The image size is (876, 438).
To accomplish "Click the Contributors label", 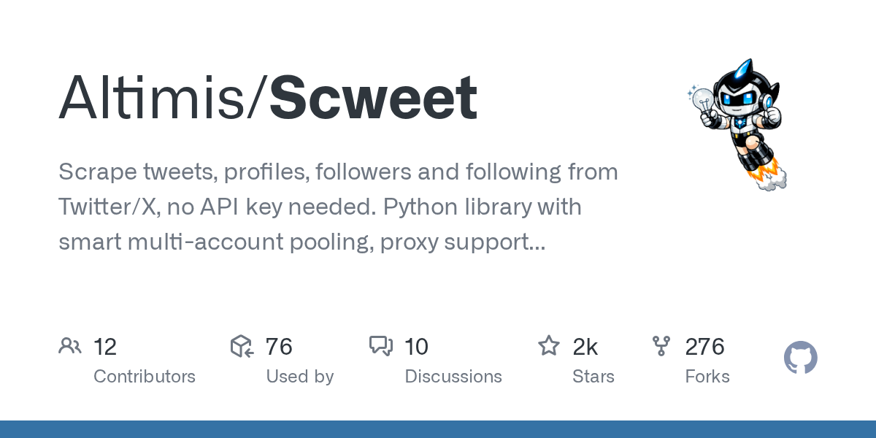I will tap(145, 377).
